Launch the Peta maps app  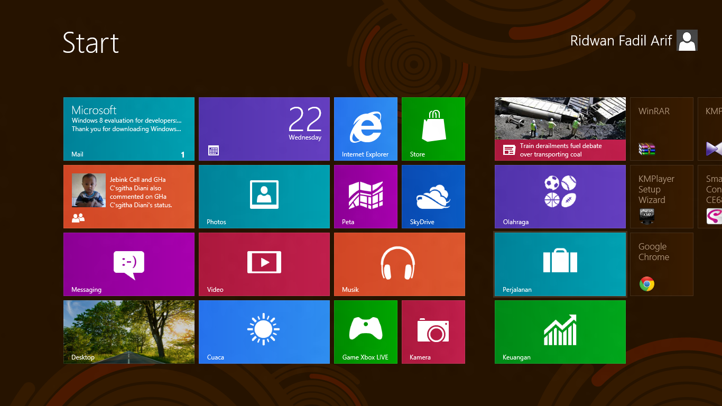tap(365, 196)
